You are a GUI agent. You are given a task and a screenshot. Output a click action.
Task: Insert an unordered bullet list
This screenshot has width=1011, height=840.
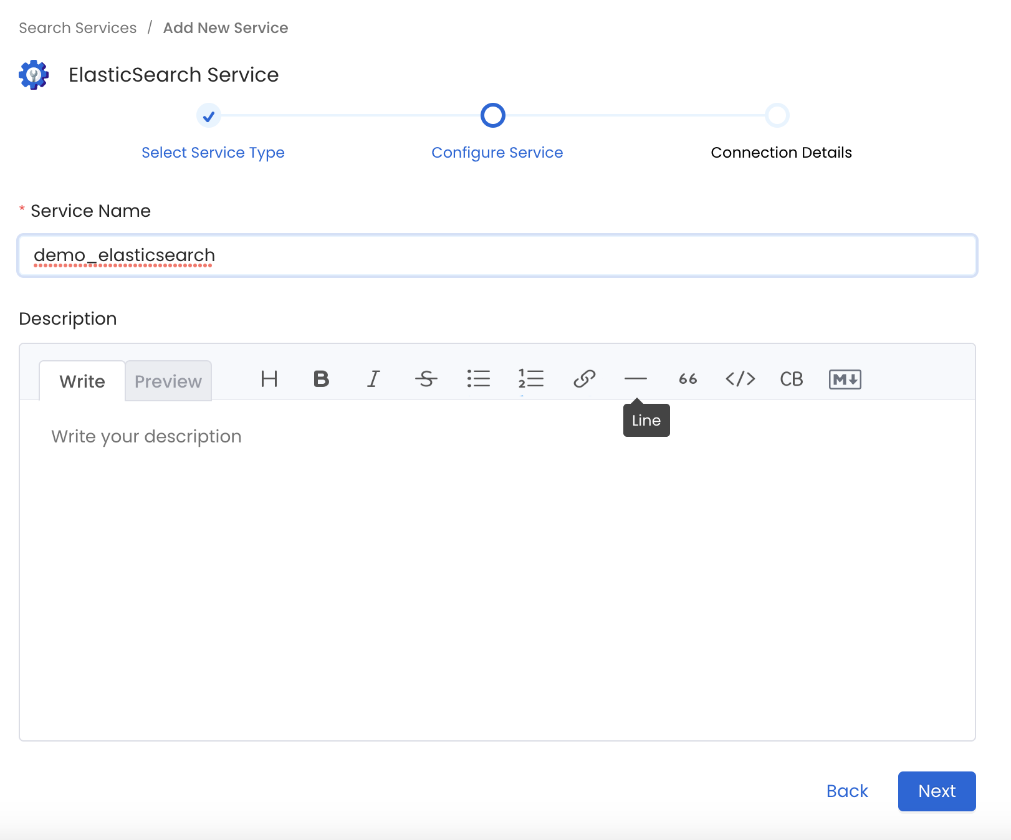tap(478, 379)
